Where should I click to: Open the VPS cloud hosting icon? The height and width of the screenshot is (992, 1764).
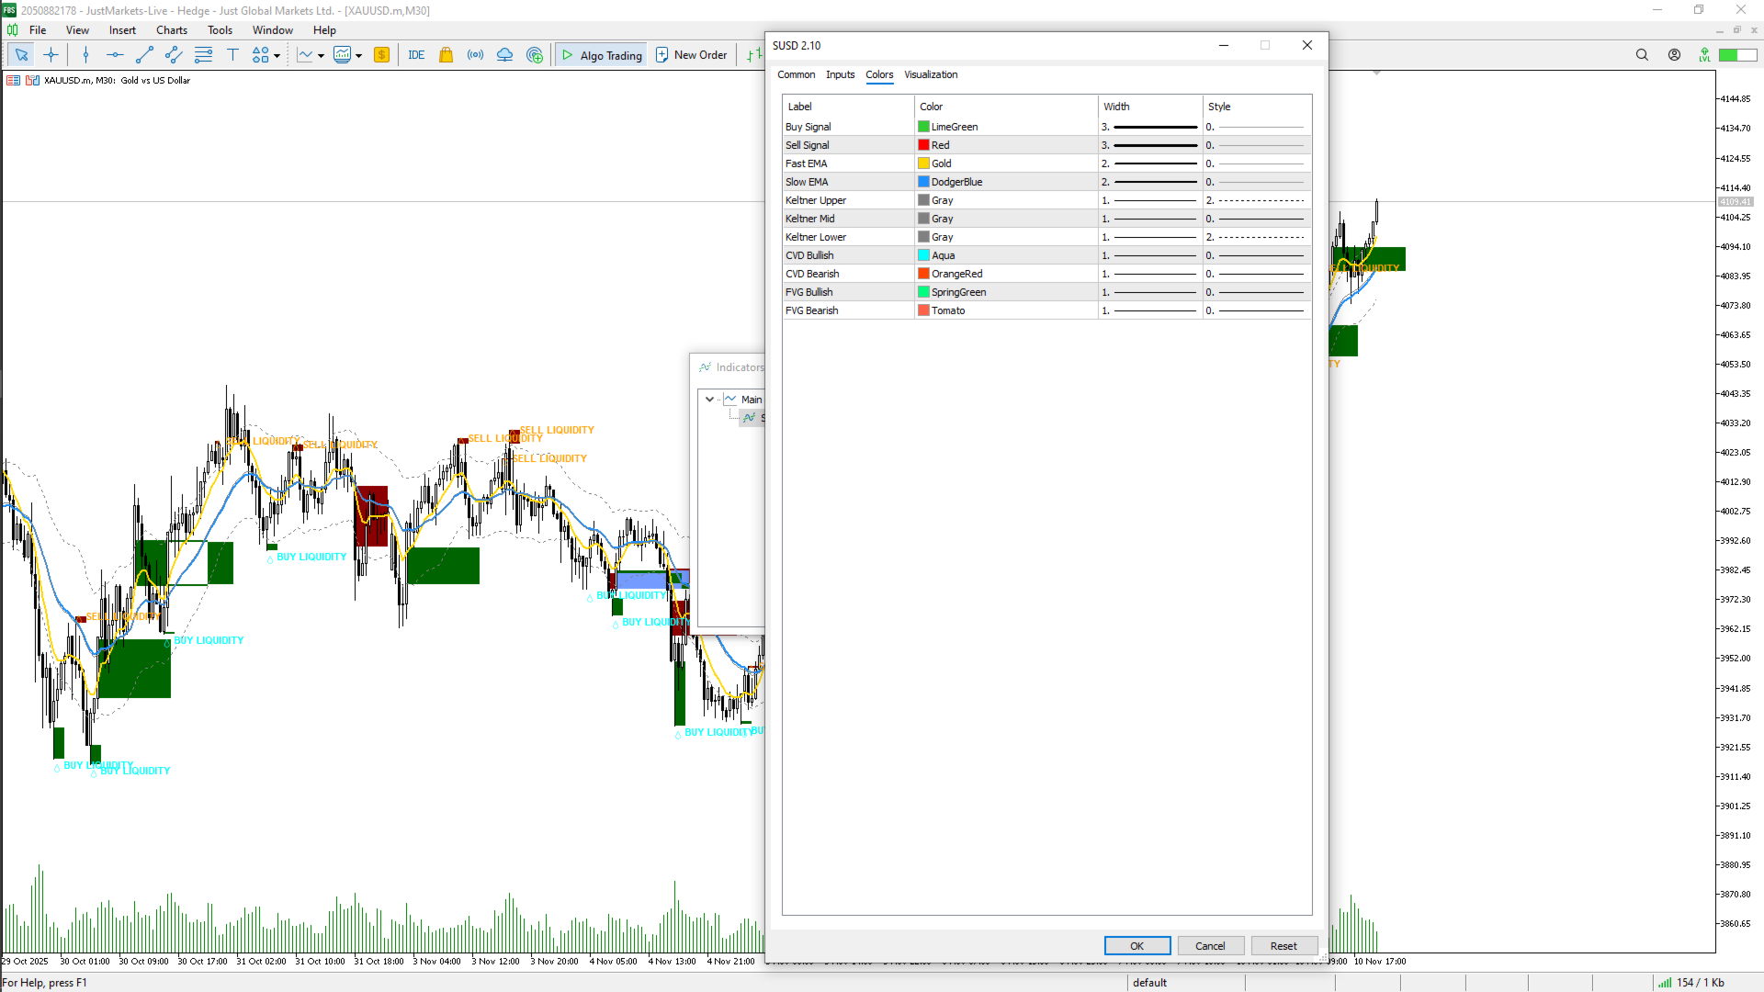pyautogui.click(x=504, y=55)
